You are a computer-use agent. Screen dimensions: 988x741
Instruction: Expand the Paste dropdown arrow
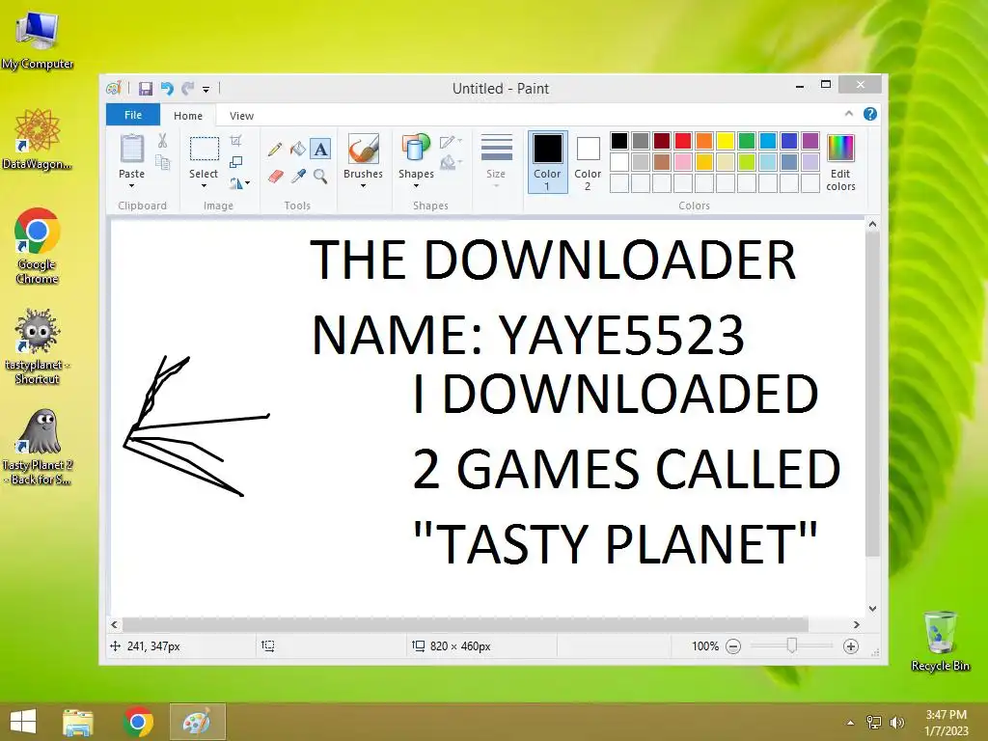coord(131,186)
